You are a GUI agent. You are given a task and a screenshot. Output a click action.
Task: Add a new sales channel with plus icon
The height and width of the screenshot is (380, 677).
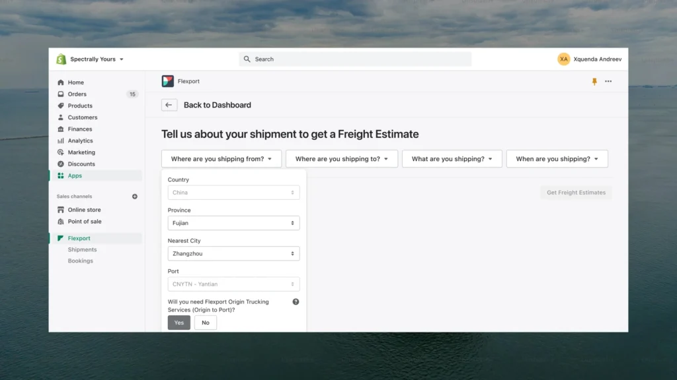coord(134,196)
